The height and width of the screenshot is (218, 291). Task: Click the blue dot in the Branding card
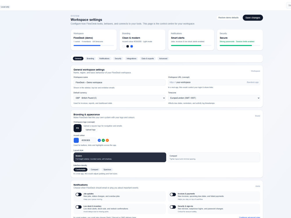pos(132,46)
